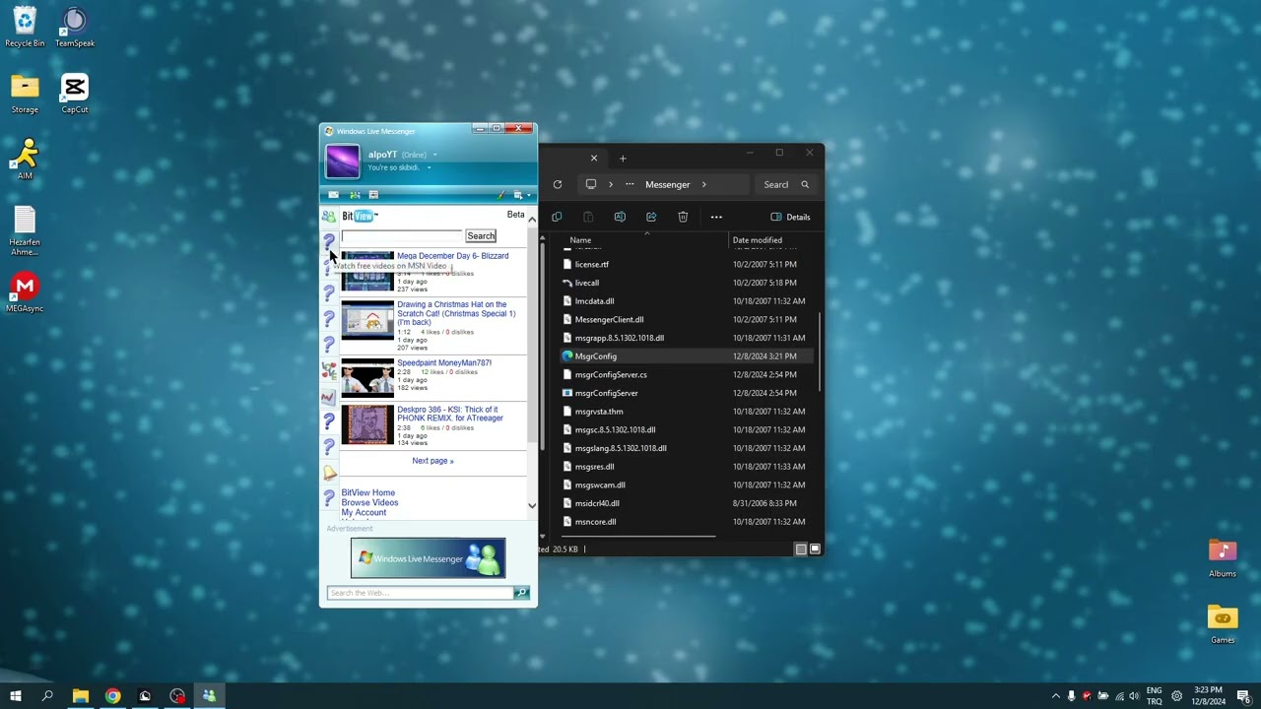1261x709 pixels.
Task: Open the contact card icon in Messenger toolbar
Action: point(373,195)
